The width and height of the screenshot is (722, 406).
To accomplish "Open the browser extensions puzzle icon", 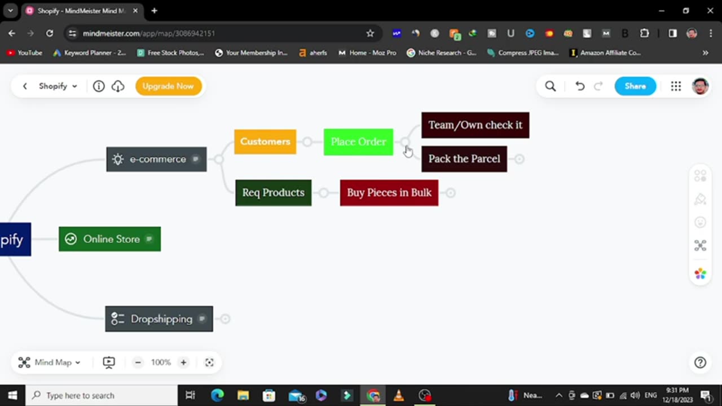I will click(645, 33).
